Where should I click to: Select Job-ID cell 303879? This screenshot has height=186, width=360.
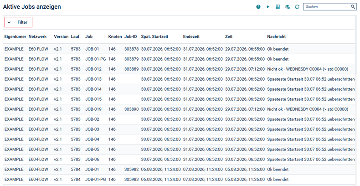[132, 59]
